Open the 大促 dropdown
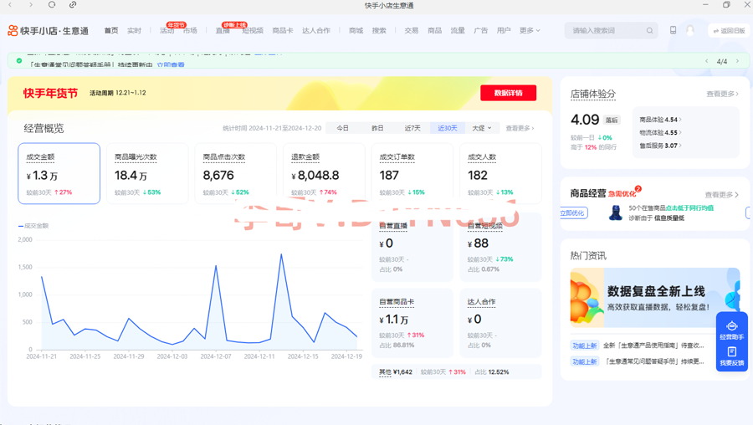This screenshot has height=425, width=753. point(482,128)
